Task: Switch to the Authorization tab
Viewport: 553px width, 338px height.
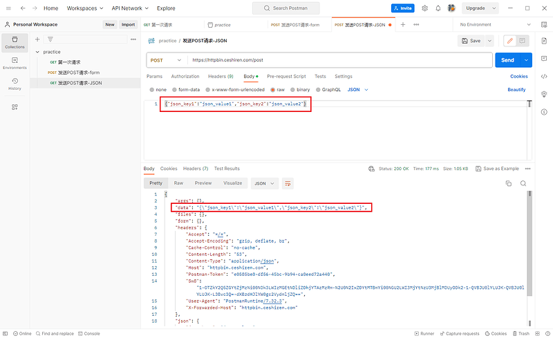Action: 185,76
